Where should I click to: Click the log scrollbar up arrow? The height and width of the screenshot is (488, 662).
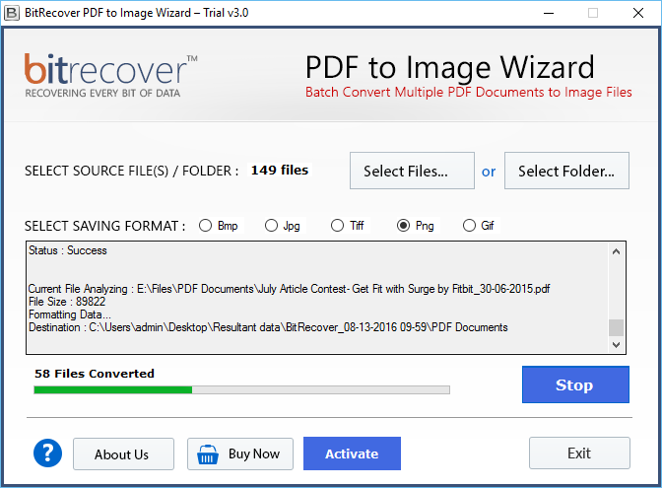click(616, 251)
